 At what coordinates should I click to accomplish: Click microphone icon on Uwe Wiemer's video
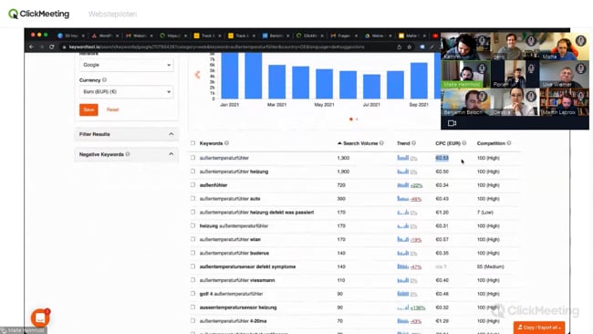coord(580,68)
